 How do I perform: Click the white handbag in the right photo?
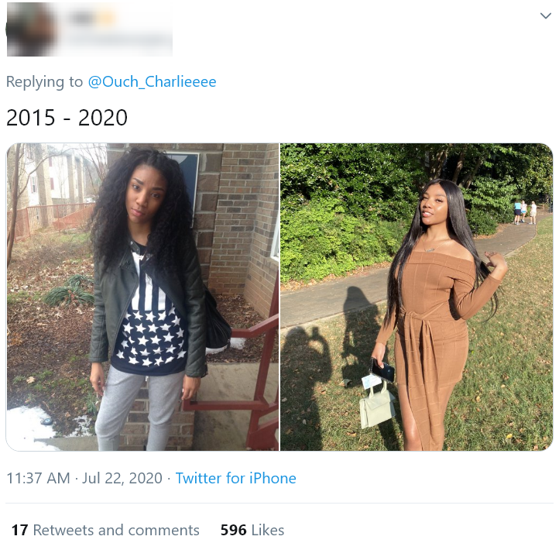(376, 407)
